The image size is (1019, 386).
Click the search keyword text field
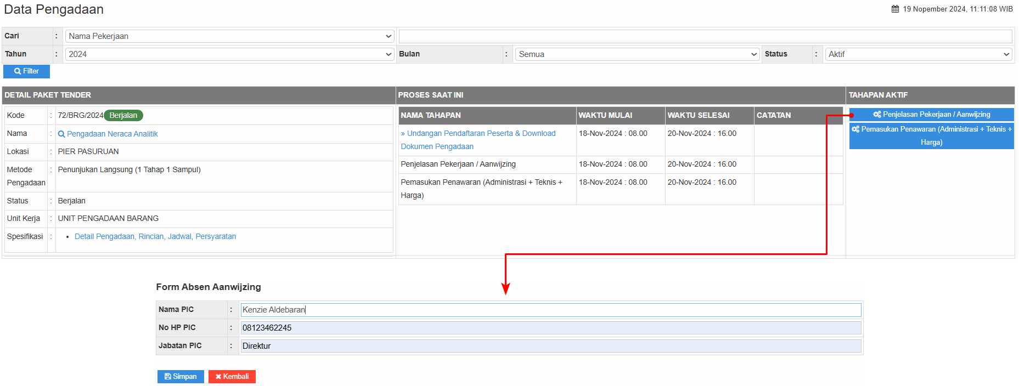click(x=705, y=36)
